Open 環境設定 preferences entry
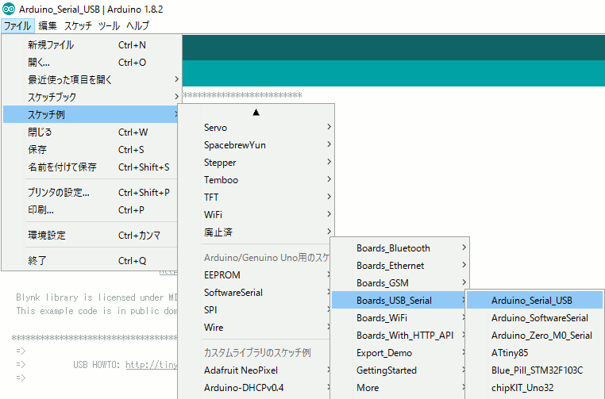This screenshot has width=605, height=399. [92, 235]
